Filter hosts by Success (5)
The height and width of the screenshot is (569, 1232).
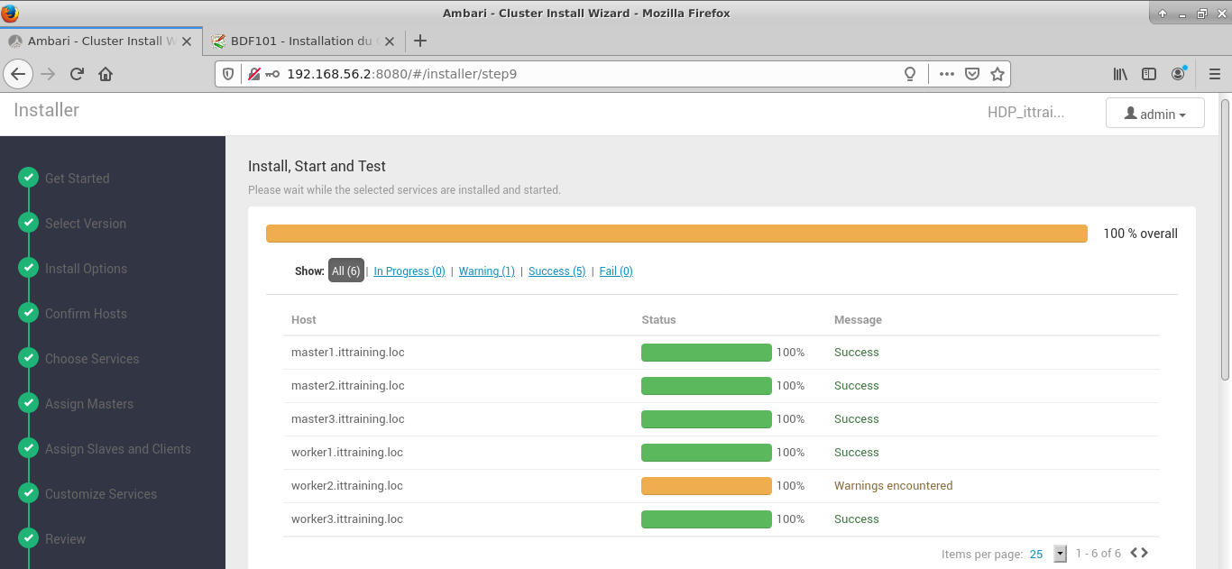556,271
